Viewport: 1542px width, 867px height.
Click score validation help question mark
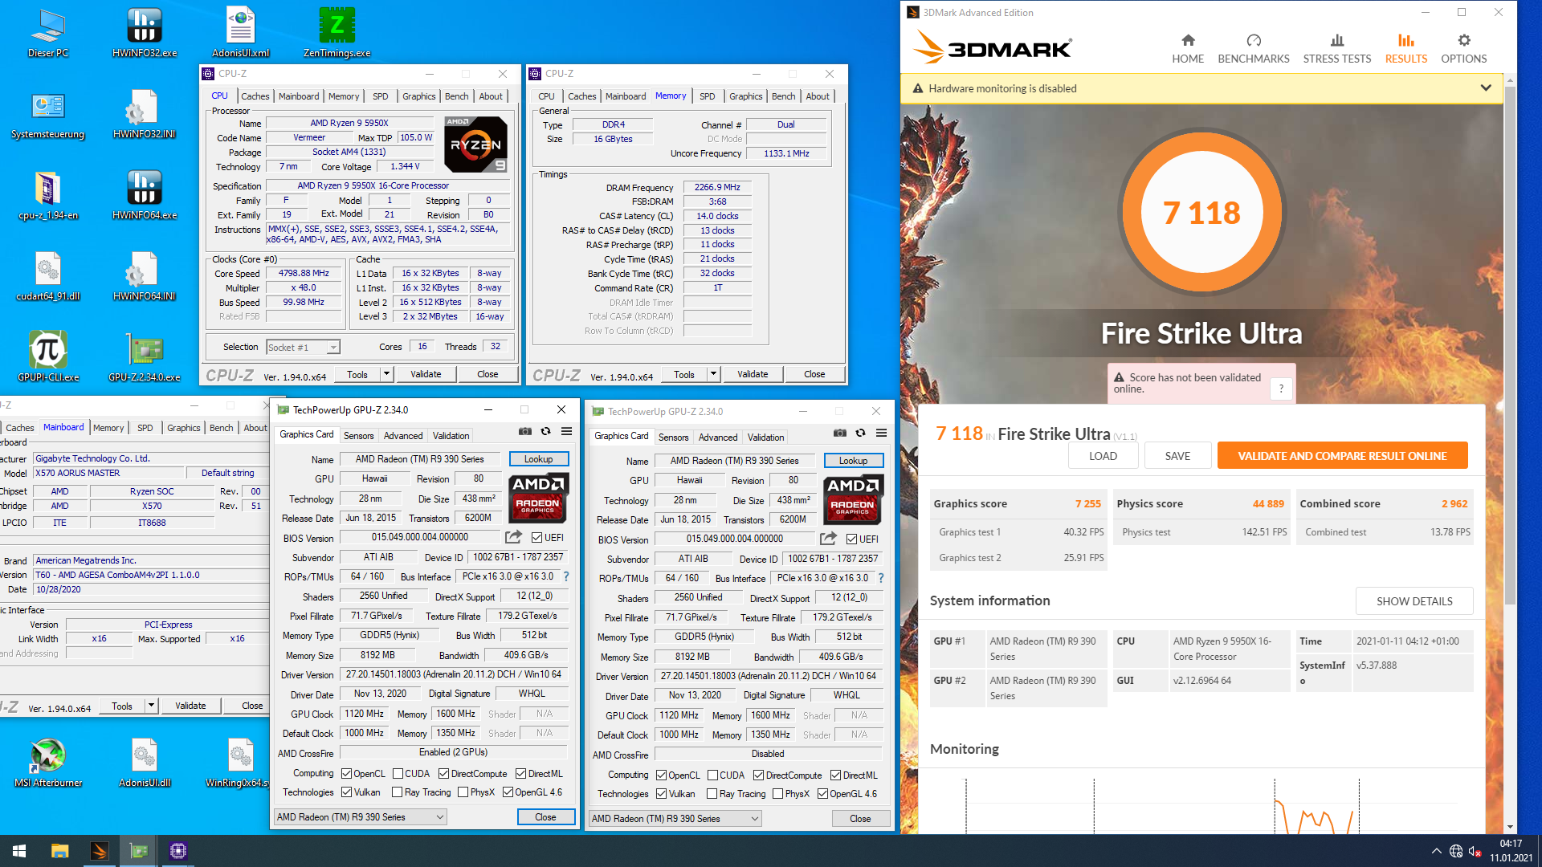(1281, 389)
